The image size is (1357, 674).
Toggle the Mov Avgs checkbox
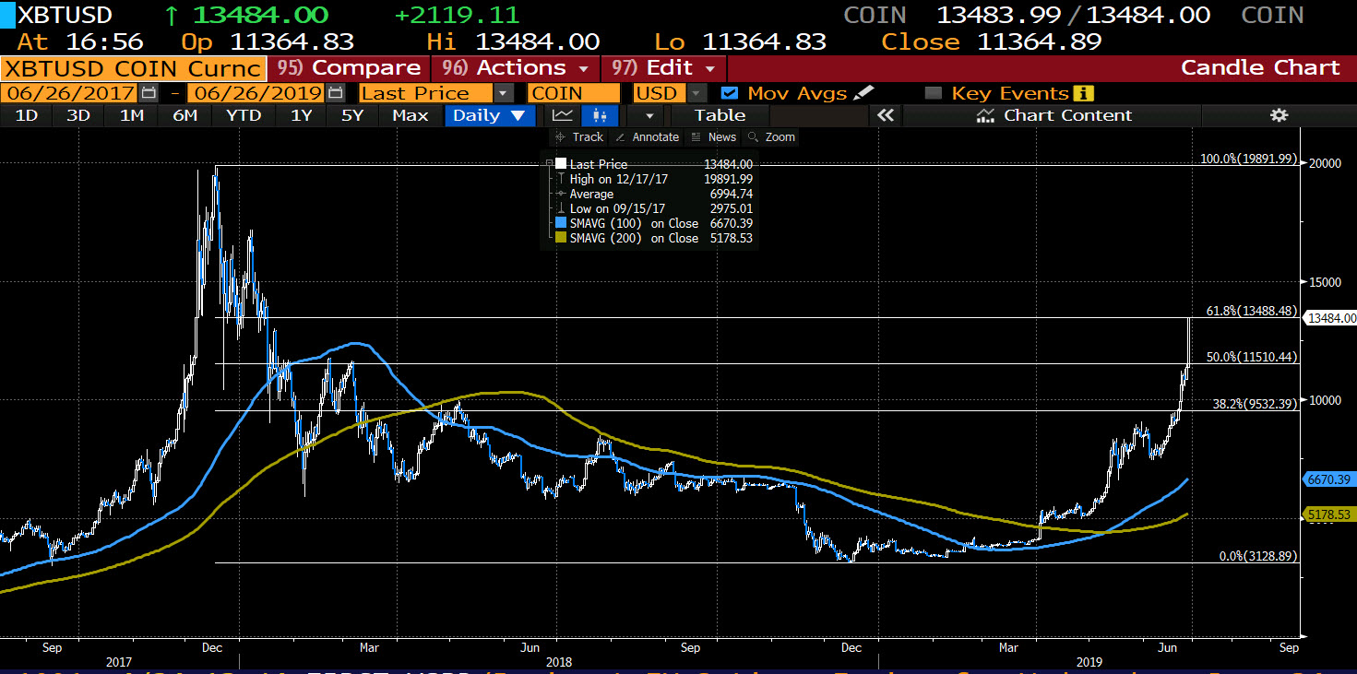click(x=730, y=93)
